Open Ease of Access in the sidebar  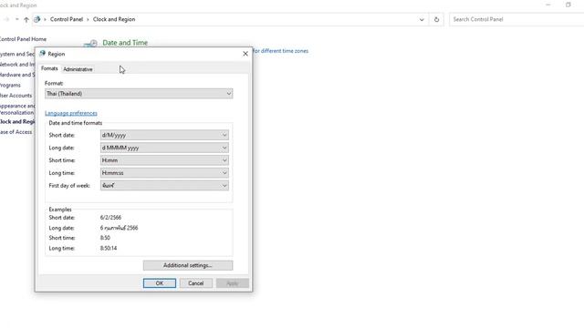[16, 132]
